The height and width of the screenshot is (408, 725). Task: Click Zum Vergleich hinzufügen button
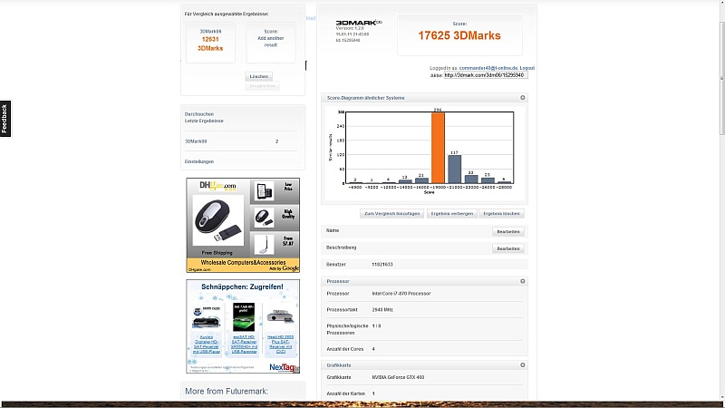pyautogui.click(x=392, y=214)
